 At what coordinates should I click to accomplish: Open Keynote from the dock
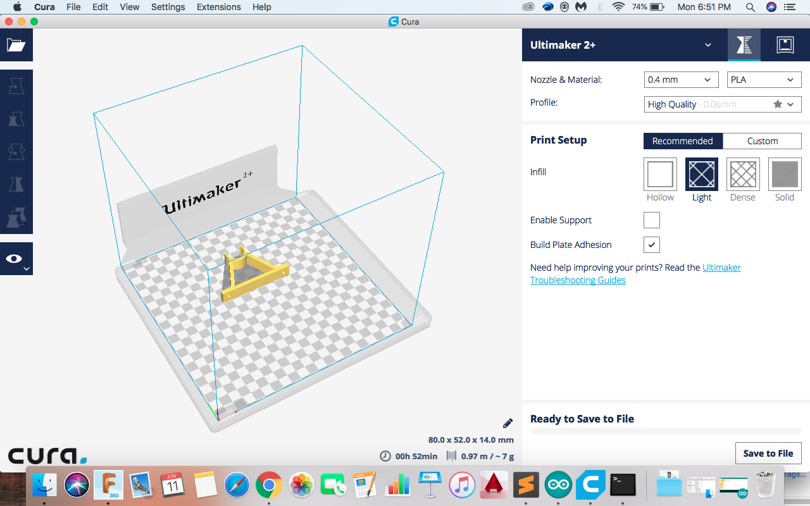tap(430, 485)
